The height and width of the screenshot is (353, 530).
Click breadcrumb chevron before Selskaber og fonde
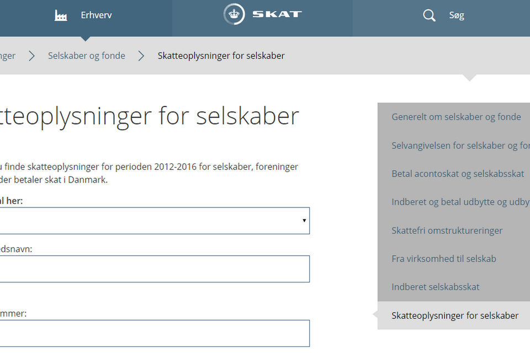pos(32,56)
